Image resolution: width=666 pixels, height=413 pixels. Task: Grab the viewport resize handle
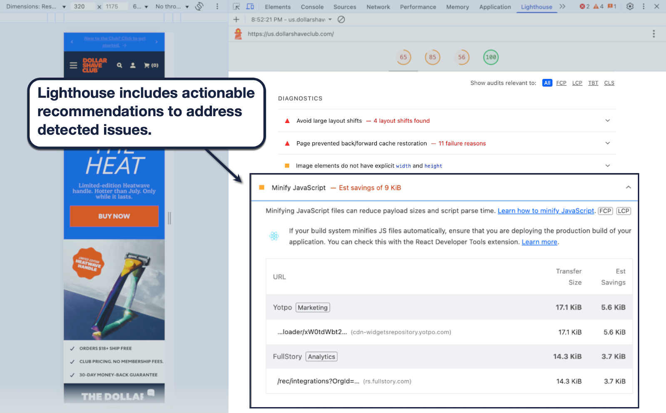pos(169,218)
